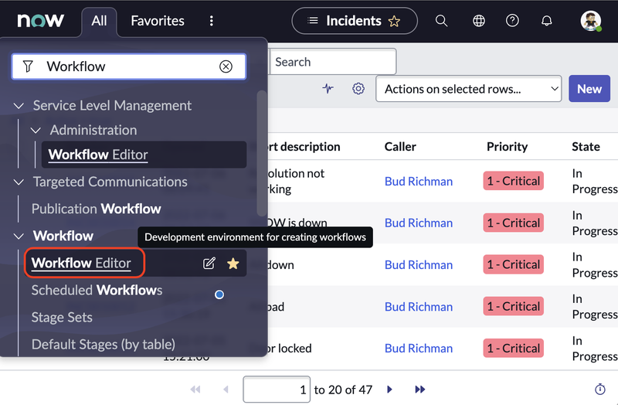This screenshot has height=405, width=618.
Task: Open the notifications bell icon
Action: tap(547, 21)
